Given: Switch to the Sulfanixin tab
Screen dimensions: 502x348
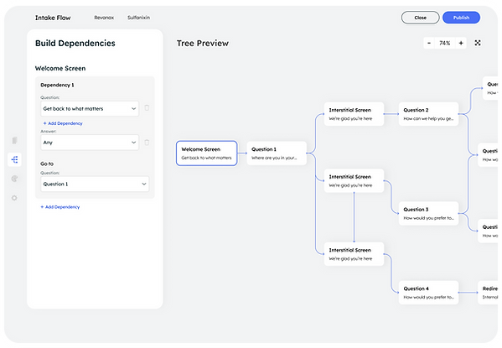Looking at the screenshot, I should coord(138,18).
